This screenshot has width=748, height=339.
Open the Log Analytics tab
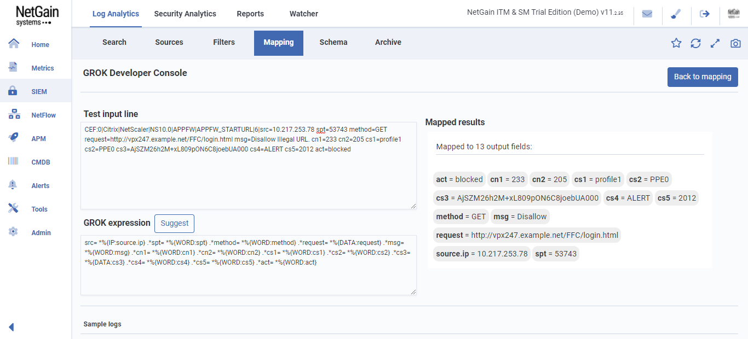pyautogui.click(x=116, y=14)
